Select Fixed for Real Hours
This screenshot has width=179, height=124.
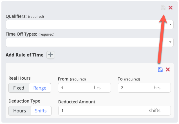[x=19, y=88]
